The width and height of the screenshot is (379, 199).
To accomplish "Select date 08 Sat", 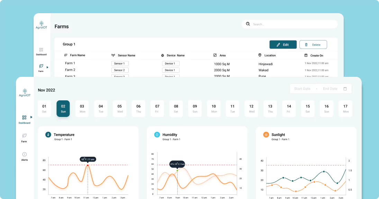I will click(x=176, y=109).
